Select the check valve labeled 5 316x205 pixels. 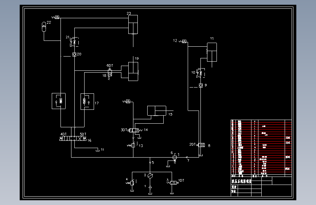point(150,162)
